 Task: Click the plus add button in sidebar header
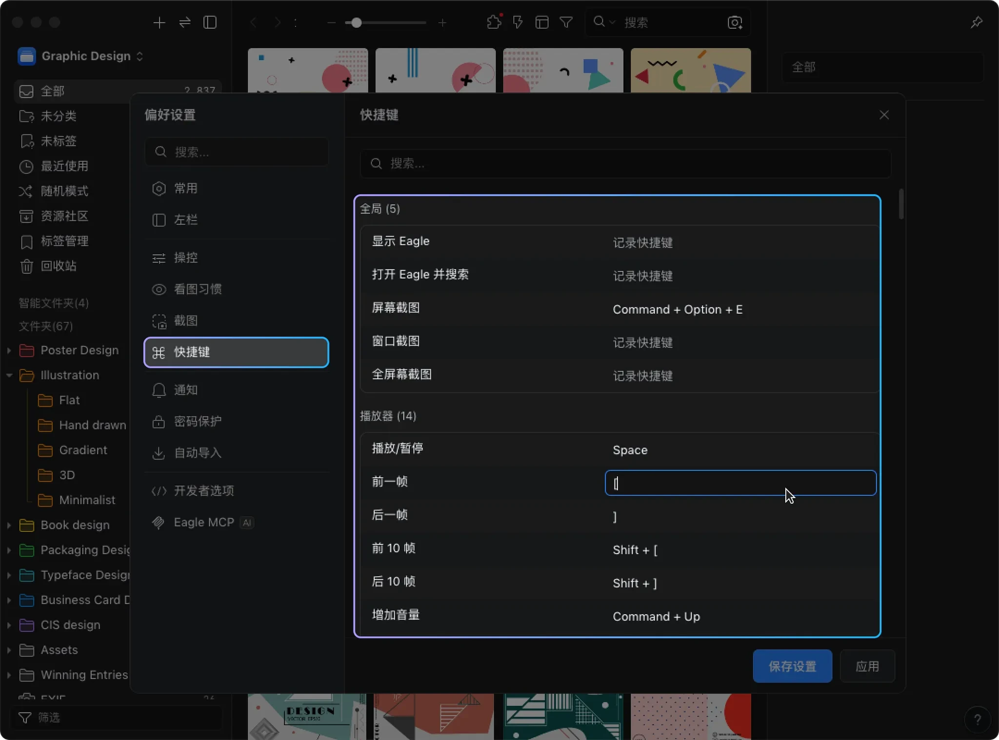pos(159,22)
